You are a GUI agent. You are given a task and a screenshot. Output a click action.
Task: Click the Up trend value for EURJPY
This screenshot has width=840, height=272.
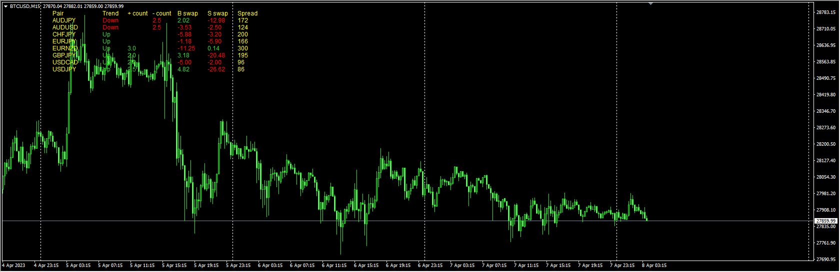click(x=106, y=41)
